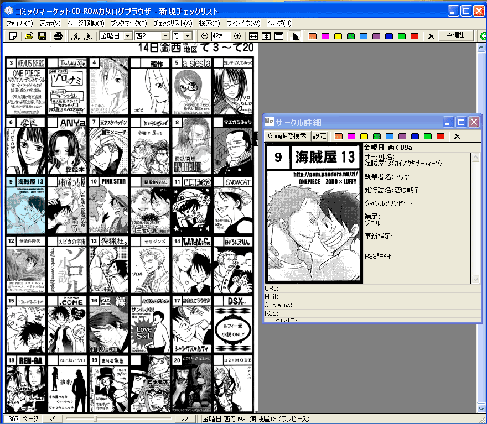
Task: Click the enlarged cut image in detail window
Action: (x=314, y=213)
